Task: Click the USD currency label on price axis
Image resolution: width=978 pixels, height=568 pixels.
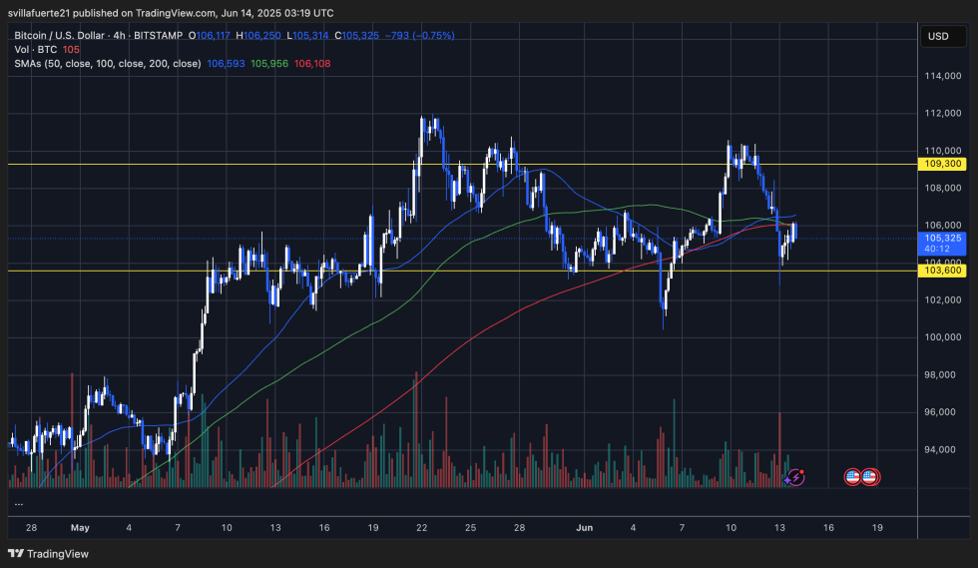Action: click(x=938, y=37)
